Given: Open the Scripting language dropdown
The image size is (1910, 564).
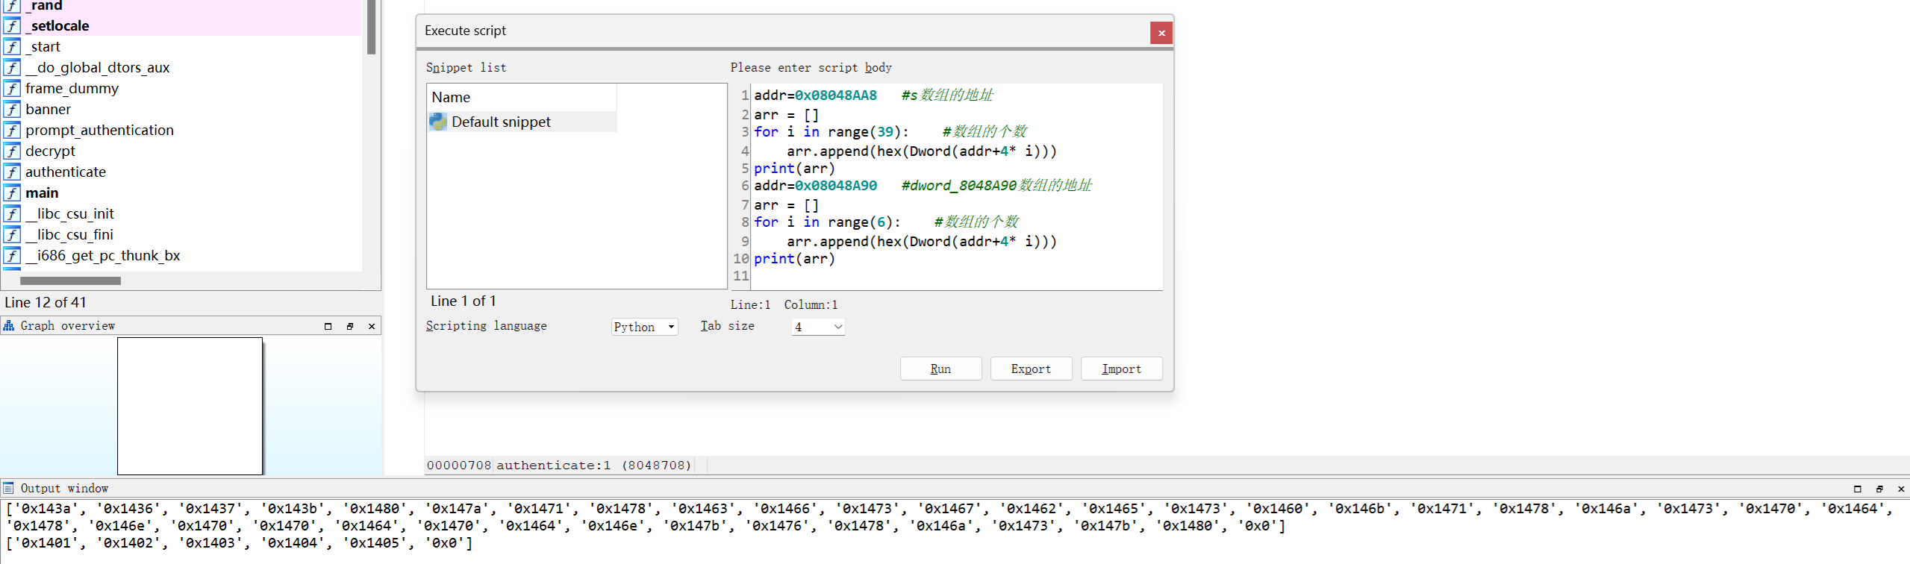Looking at the screenshot, I should 644,327.
